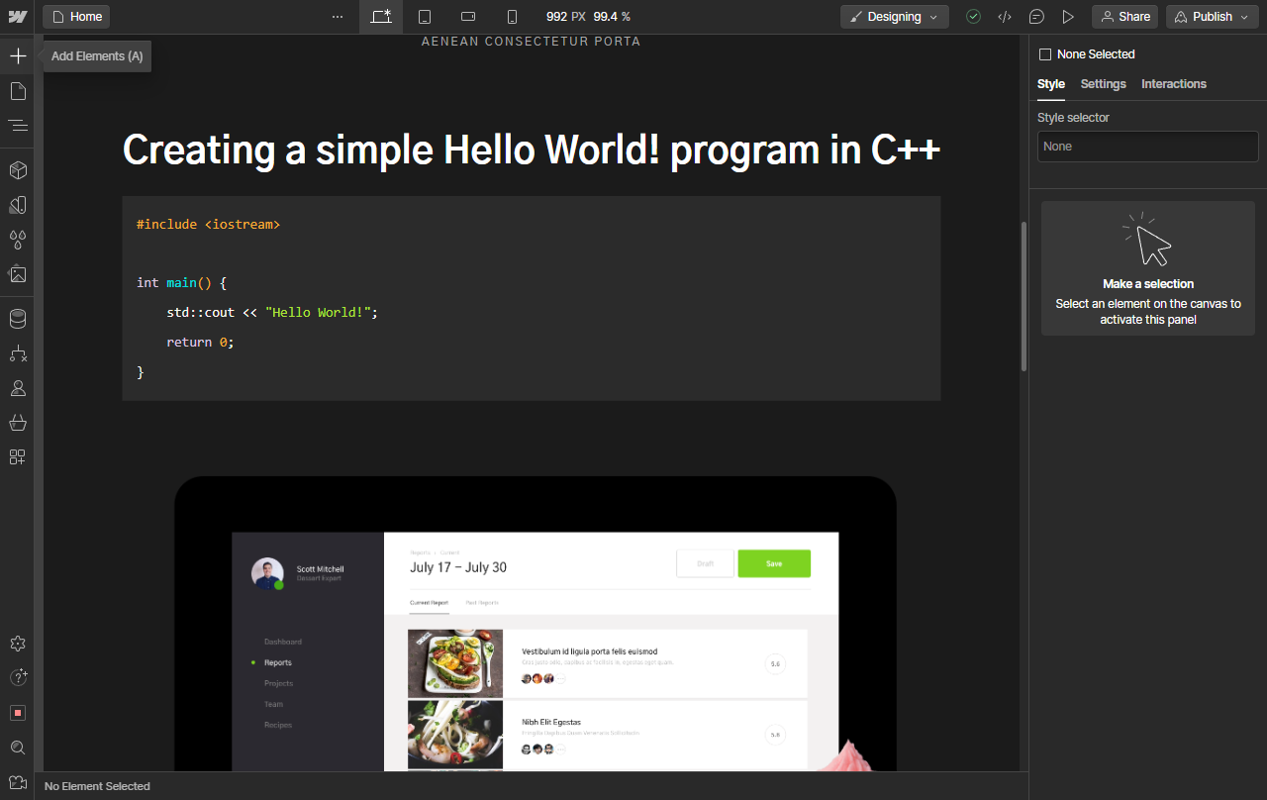Switch to the Interactions tab
The image size is (1267, 800).
pos(1174,84)
